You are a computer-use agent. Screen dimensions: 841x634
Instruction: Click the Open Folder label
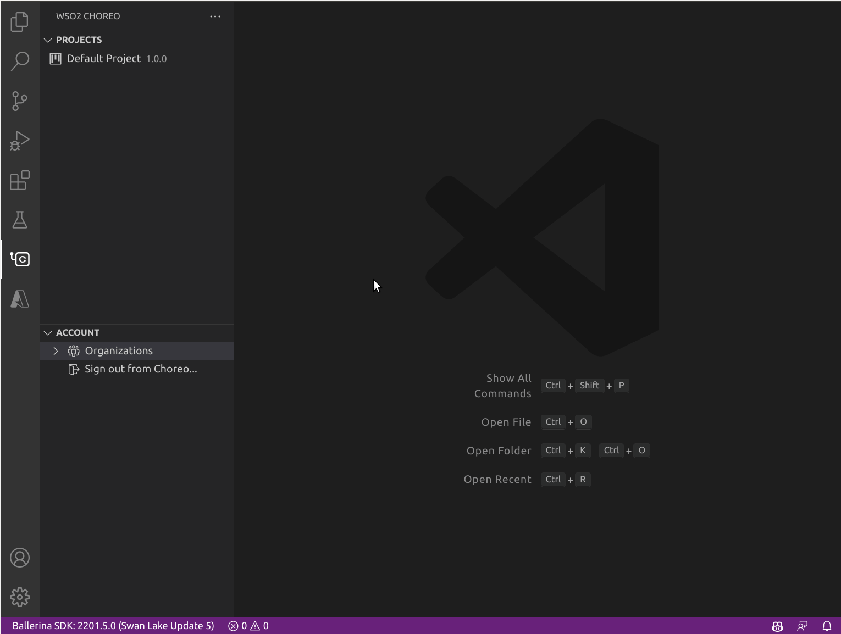(499, 451)
